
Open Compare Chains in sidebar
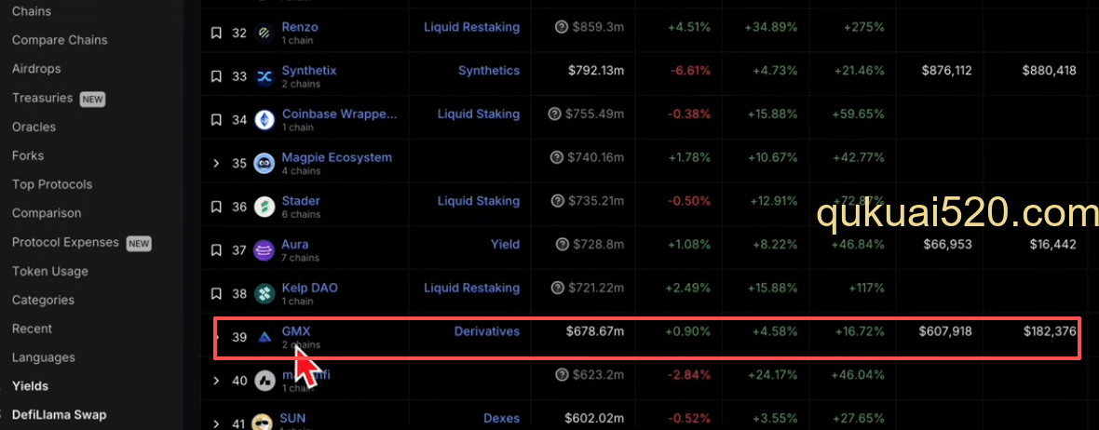[x=60, y=40]
